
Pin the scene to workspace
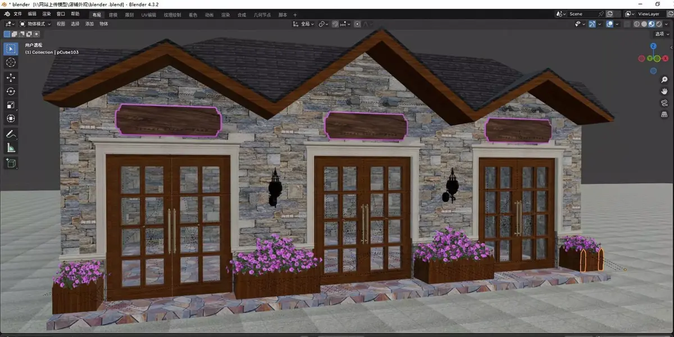pos(601,14)
